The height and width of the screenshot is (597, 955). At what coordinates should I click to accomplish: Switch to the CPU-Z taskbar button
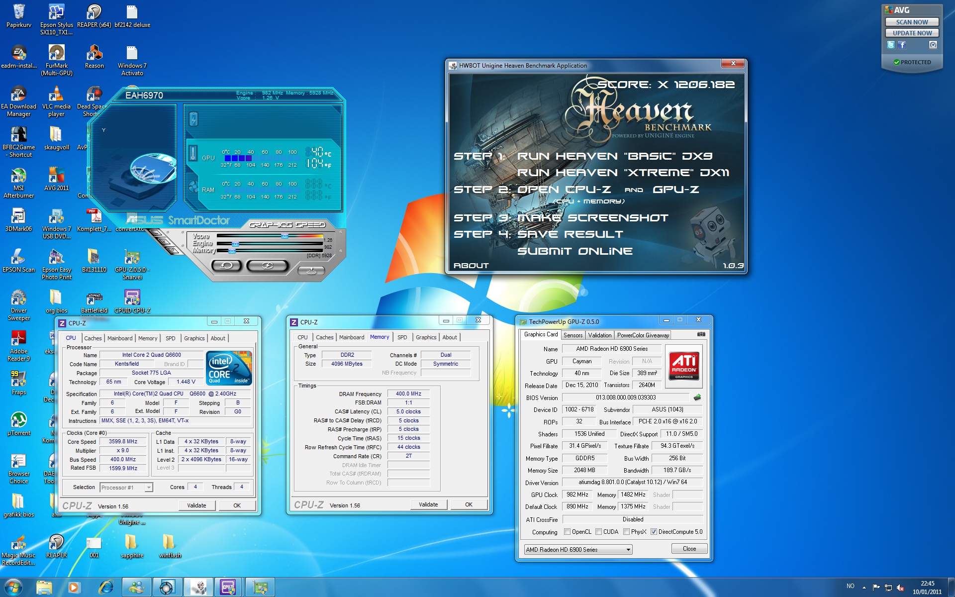click(x=228, y=588)
